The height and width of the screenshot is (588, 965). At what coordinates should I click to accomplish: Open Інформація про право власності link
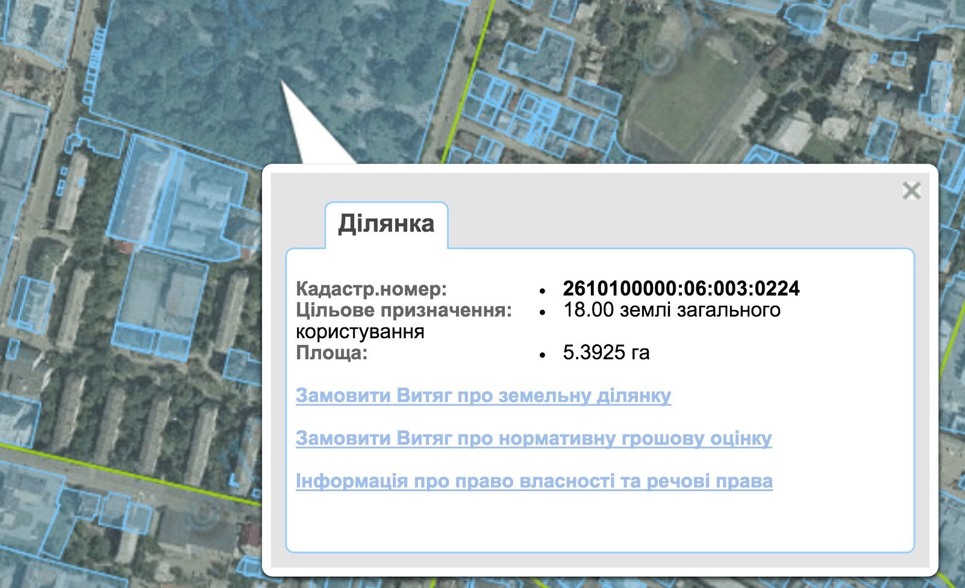coord(534,481)
